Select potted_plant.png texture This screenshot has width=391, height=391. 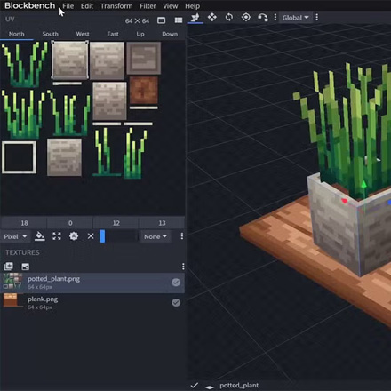[92, 283]
